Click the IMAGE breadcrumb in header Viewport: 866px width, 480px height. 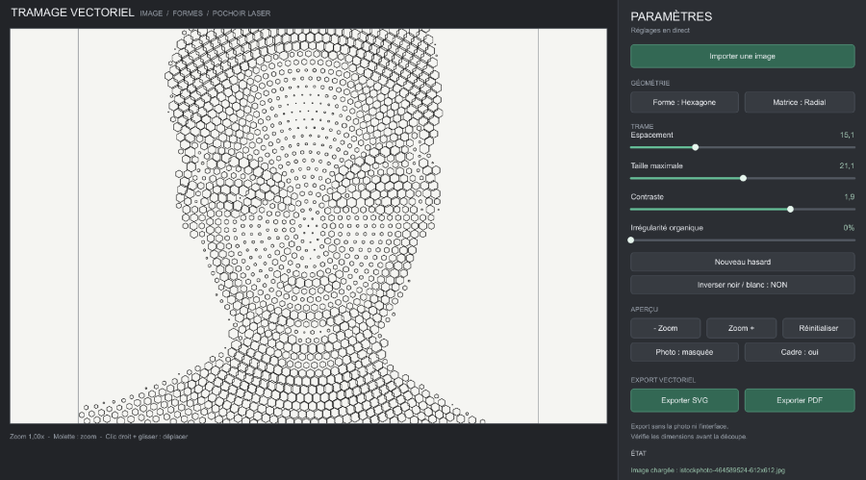point(151,13)
